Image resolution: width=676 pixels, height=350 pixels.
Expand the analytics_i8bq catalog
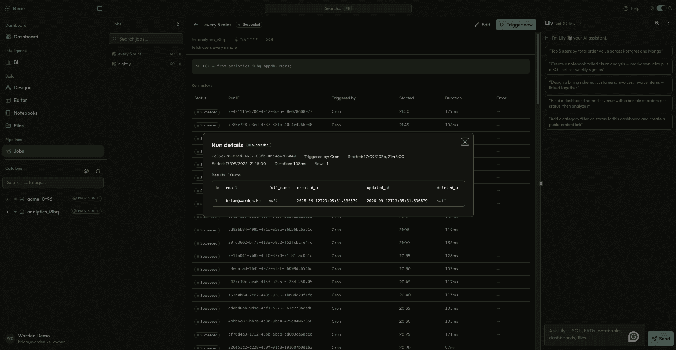pos(7,212)
